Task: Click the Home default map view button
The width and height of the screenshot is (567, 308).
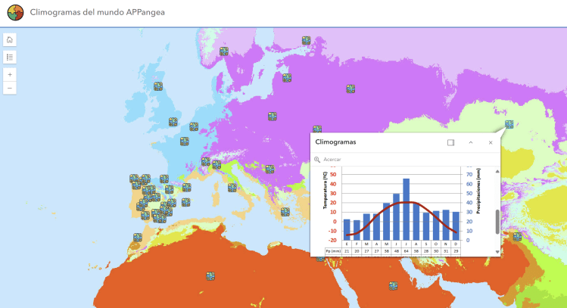Action: pos(10,40)
